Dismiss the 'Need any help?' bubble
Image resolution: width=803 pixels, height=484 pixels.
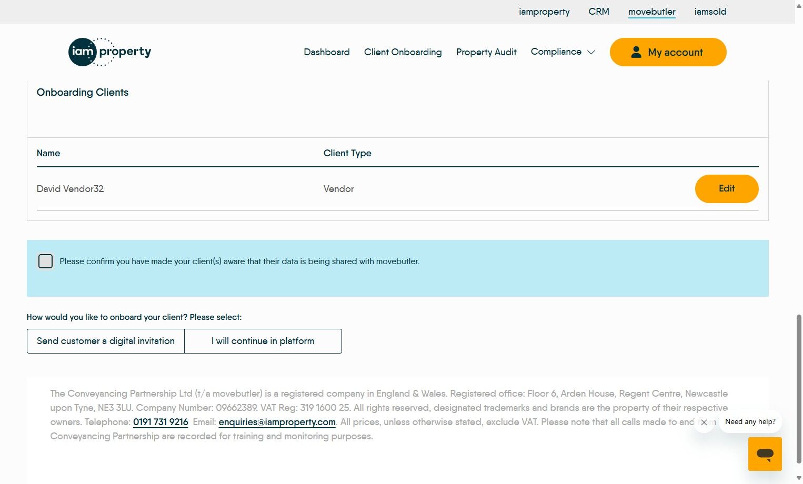click(704, 422)
